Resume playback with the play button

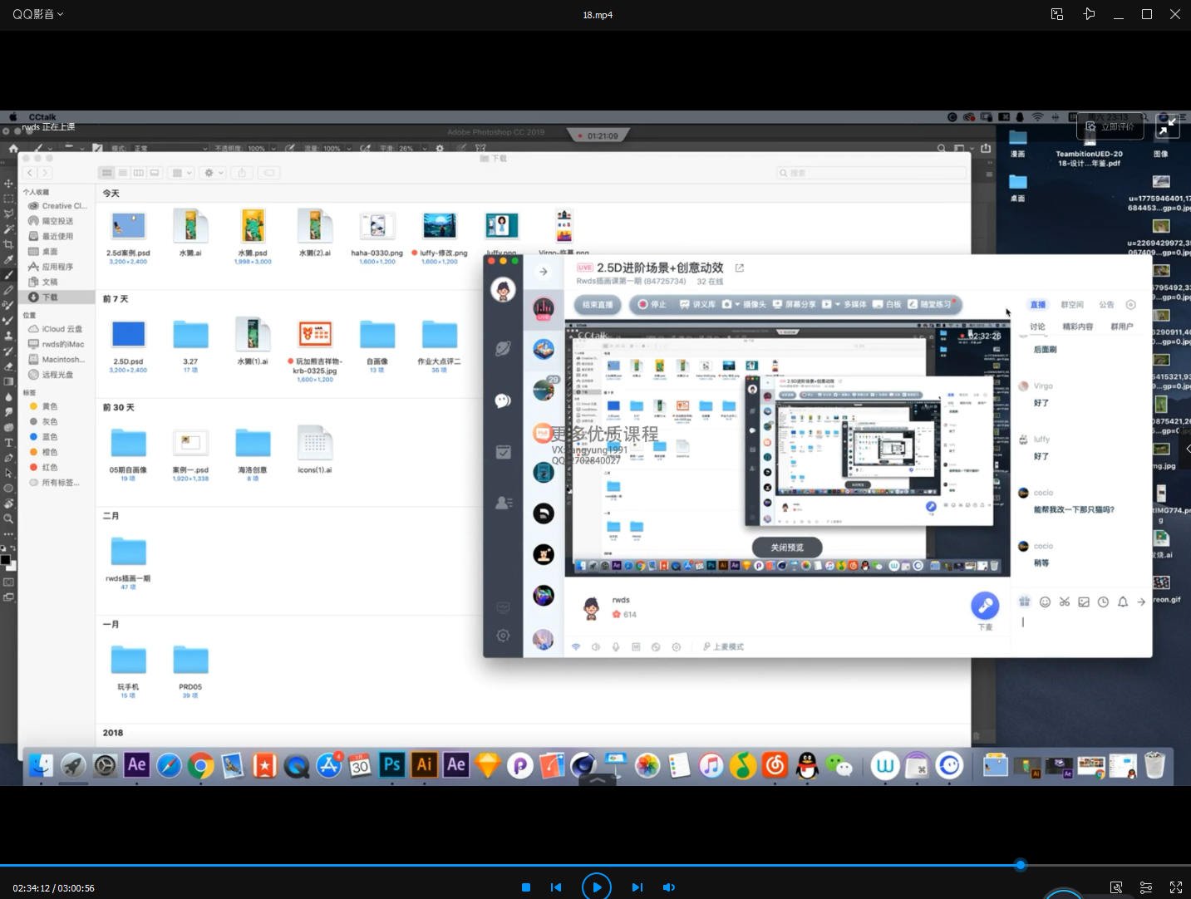pos(597,887)
